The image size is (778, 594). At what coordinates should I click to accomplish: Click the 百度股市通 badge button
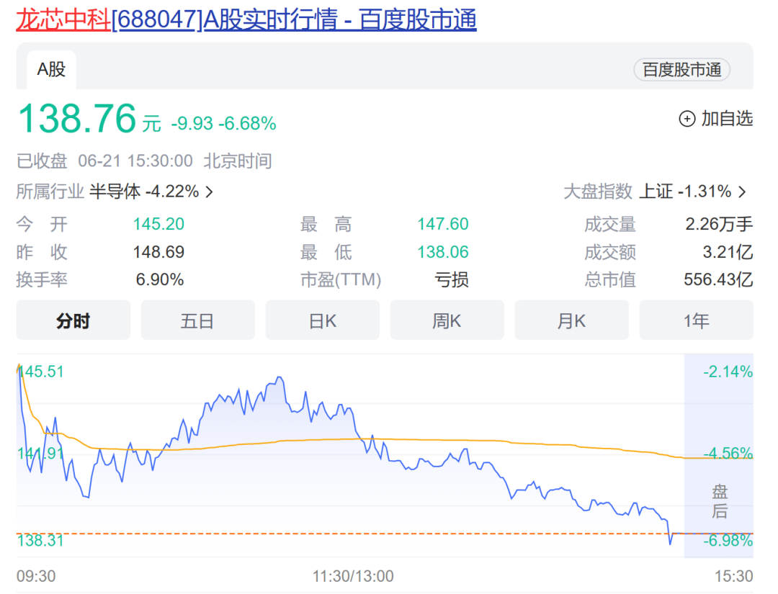tap(681, 70)
